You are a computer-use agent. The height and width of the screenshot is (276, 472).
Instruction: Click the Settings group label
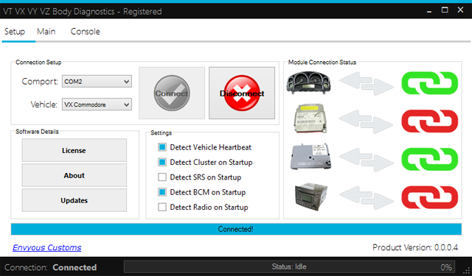click(x=161, y=132)
